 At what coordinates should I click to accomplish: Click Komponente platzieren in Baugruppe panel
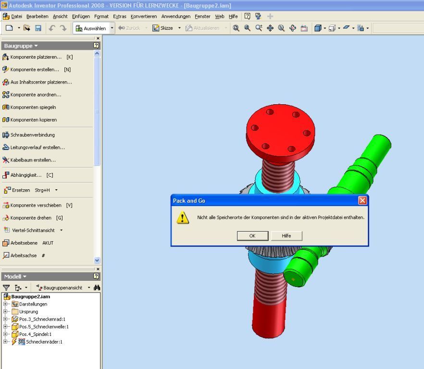37,57
